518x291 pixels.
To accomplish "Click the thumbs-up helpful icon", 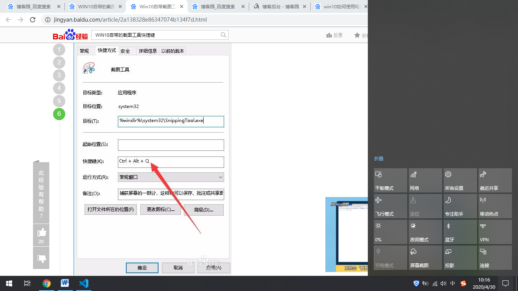I will tap(41, 233).
